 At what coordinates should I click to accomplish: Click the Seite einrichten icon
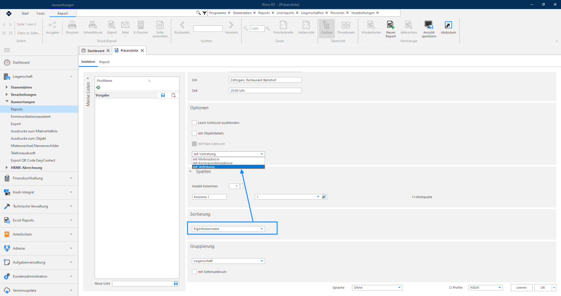[160, 25]
